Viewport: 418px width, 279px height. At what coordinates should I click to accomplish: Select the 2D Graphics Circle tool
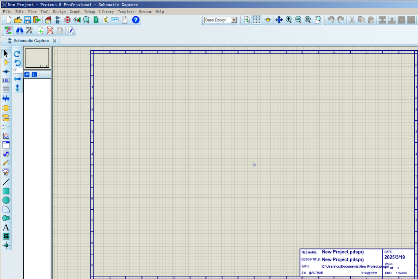(x=6, y=200)
